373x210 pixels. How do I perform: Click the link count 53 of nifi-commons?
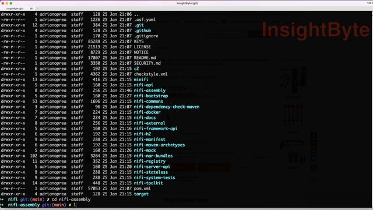point(35,101)
